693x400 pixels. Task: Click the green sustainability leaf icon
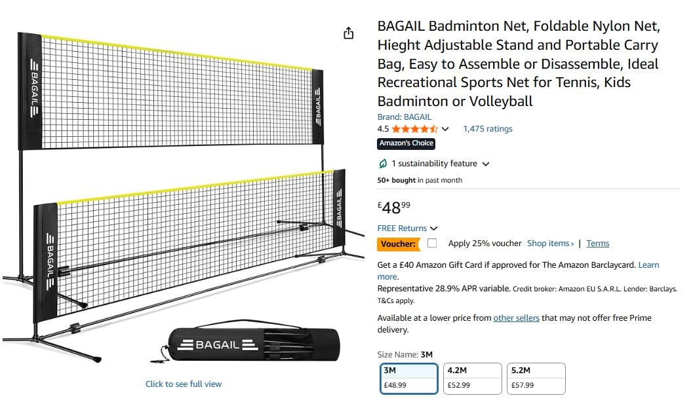click(383, 164)
